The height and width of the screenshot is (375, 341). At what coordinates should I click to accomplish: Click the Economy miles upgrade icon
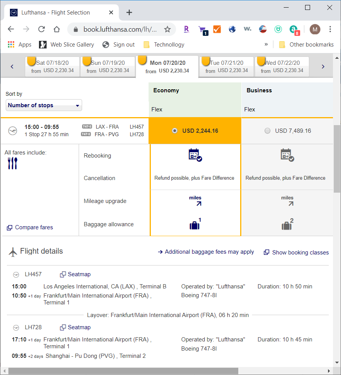point(196,201)
